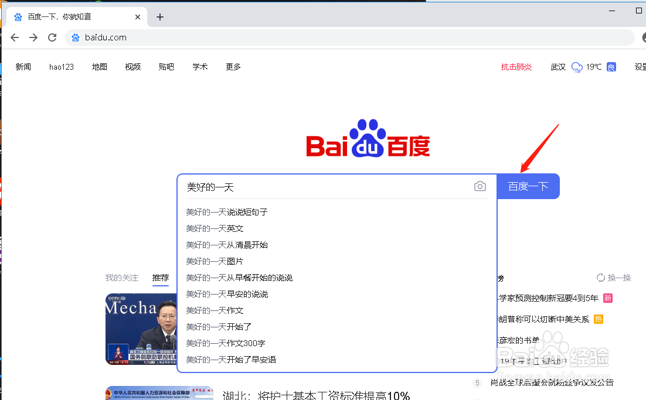Screen dimensions: 646x400
Task: Open the 学术 link
Action: (200, 67)
